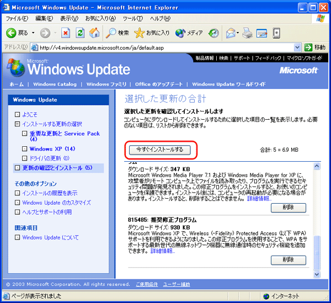
Task: Remove the 347 KB Media Player update (削除)
Action: point(289,208)
